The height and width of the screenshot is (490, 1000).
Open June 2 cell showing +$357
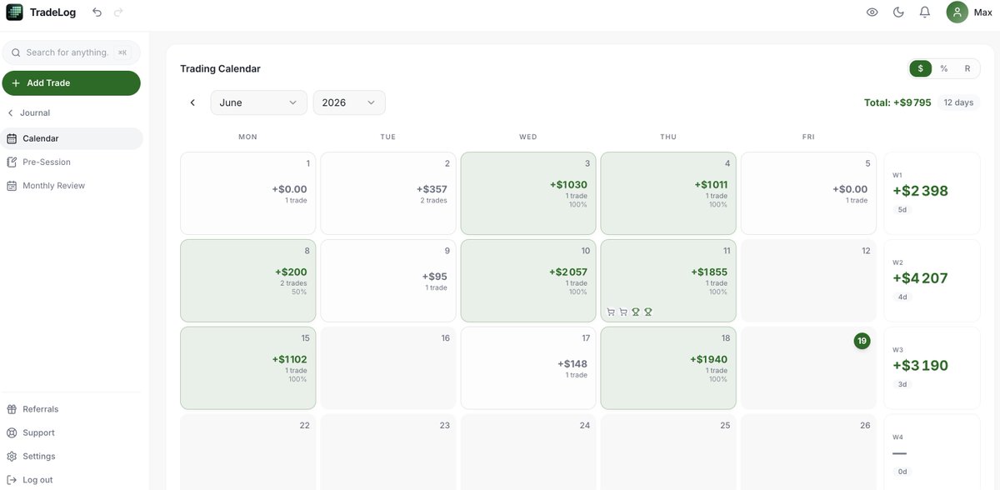click(388, 193)
